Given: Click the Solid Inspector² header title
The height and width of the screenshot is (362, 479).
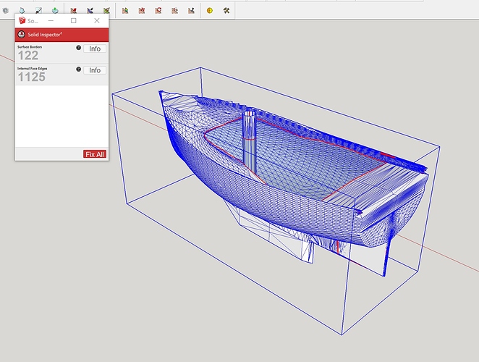Looking at the screenshot, I should pyautogui.click(x=45, y=35).
